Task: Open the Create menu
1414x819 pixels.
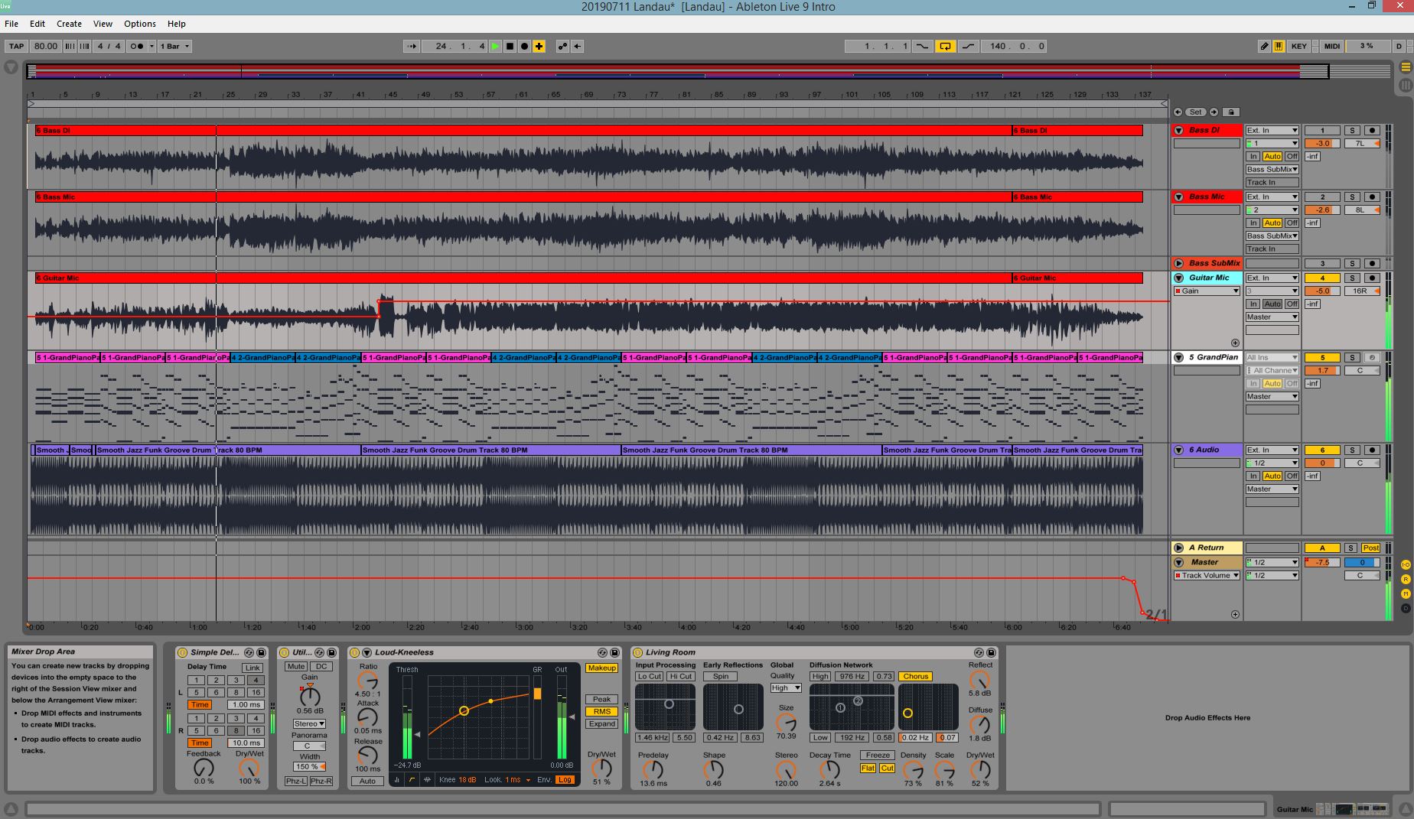Action: click(69, 24)
